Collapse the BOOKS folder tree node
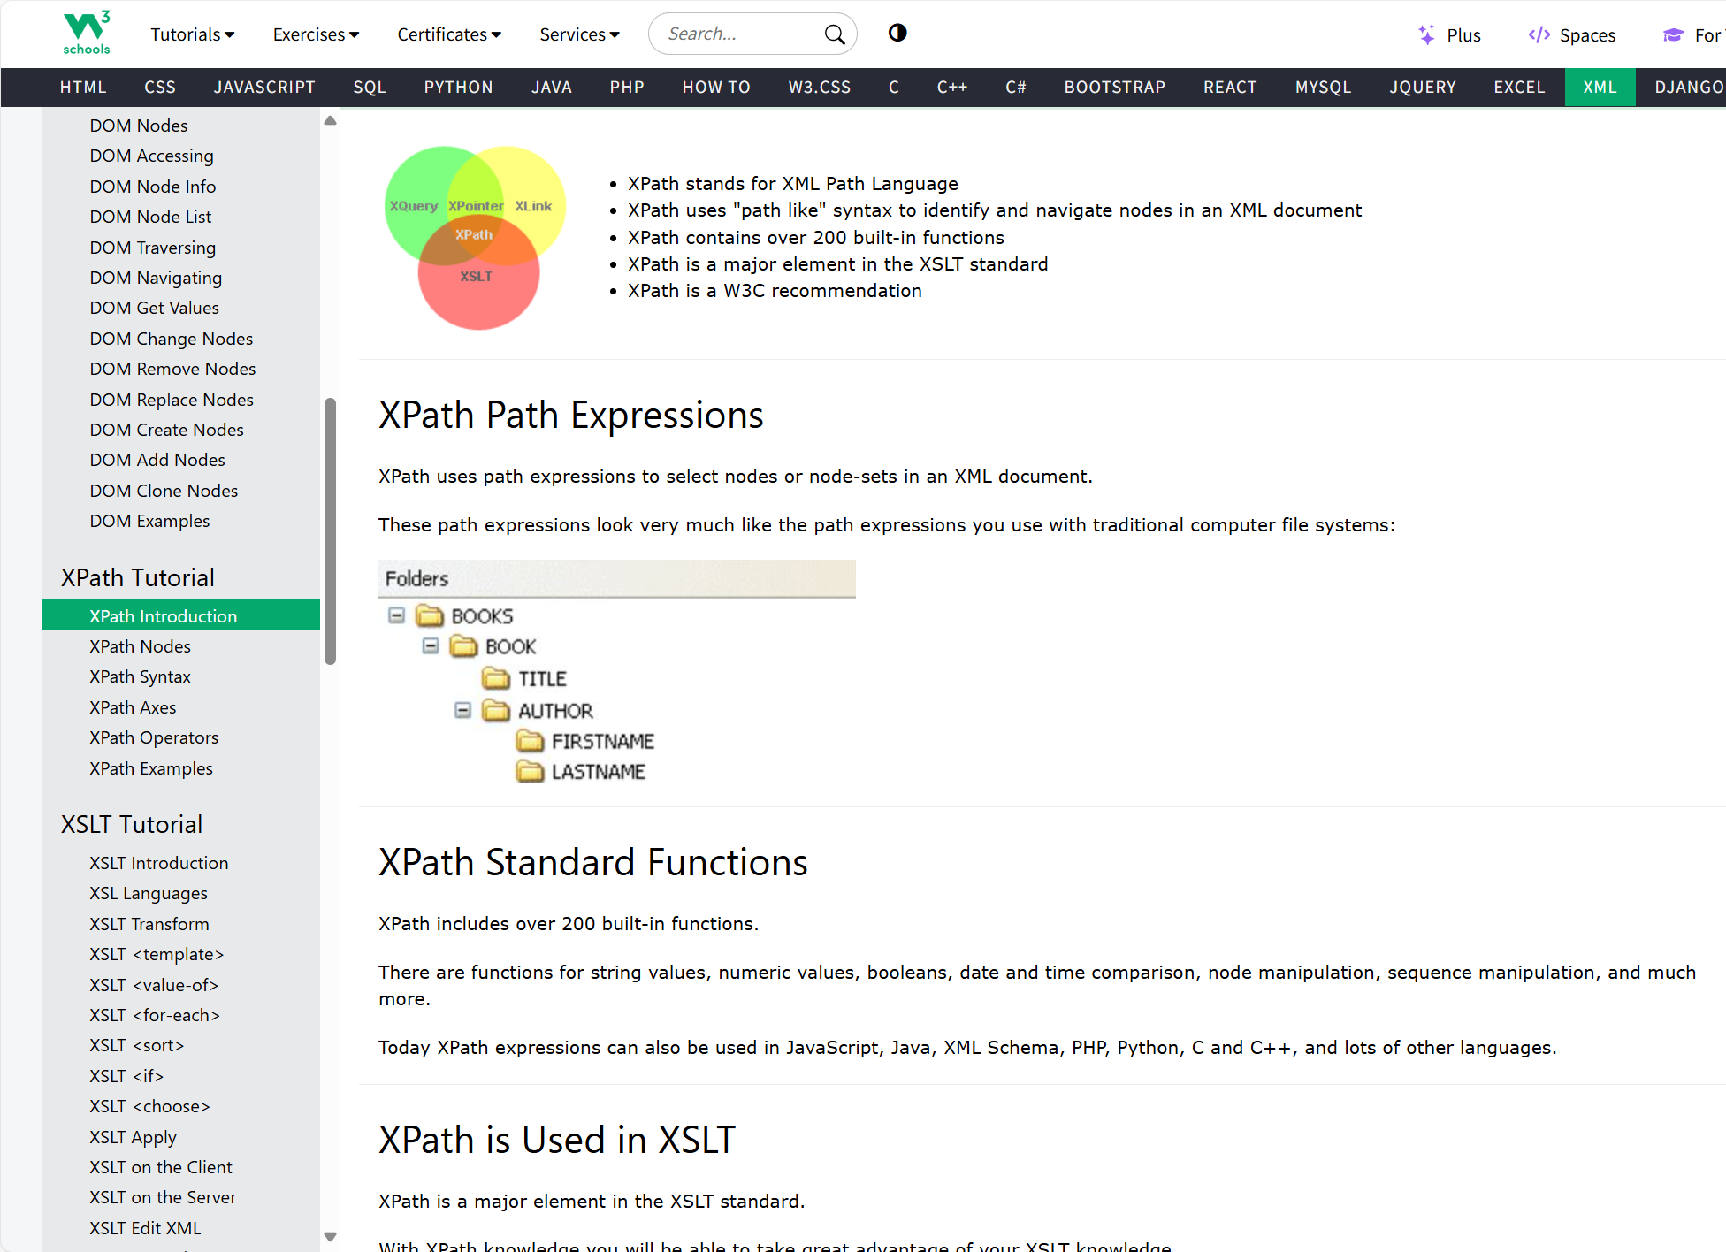Image resolution: width=1726 pixels, height=1252 pixels. click(396, 615)
